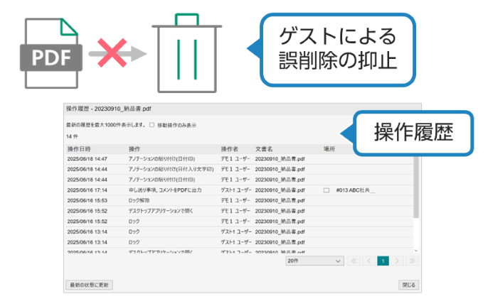488x306 pixels.
Task: Click the timestamp 2025/06/16 15:53
Action: point(87,200)
